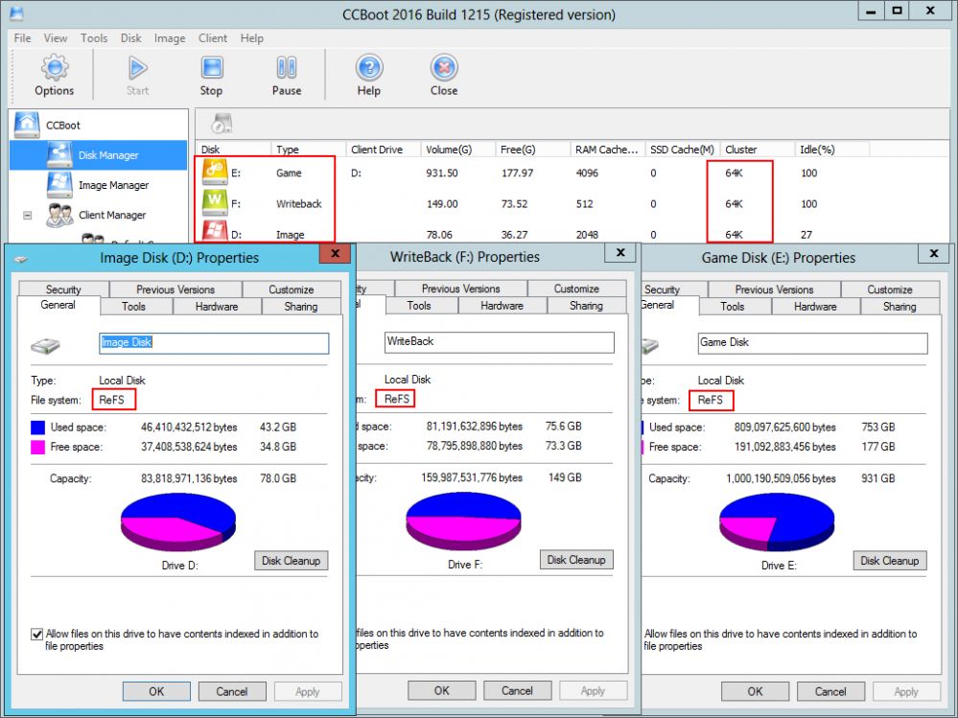Click the blue Used space swatch, Image Disk
958x718 pixels.
38,427
